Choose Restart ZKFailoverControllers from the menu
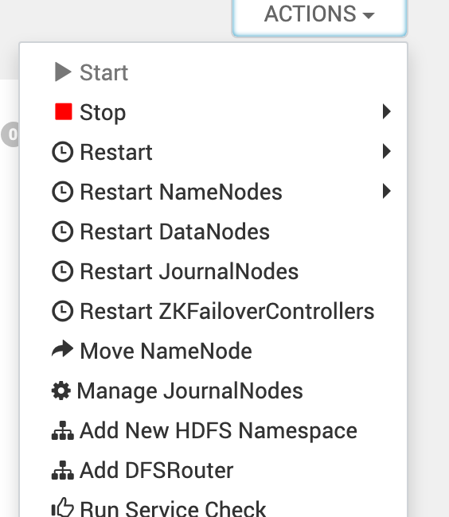The width and height of the screenshot is (449, 517). 213,311
